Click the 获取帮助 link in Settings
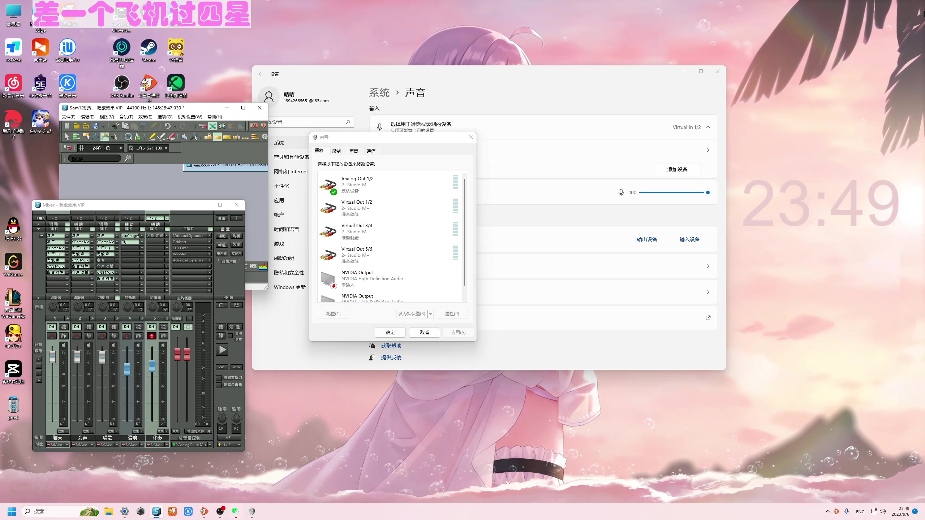Viewport: 925px width, 520px height. tap(391, 346)
